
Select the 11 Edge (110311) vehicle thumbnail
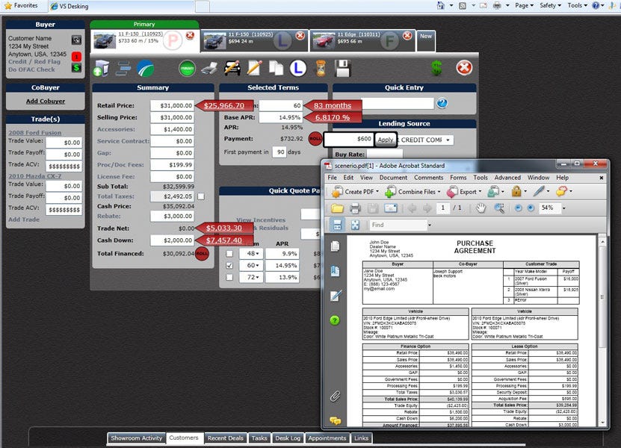[x=324, y=41]
